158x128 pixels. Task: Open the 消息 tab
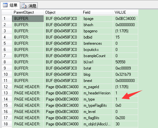[x=29, y=6]
